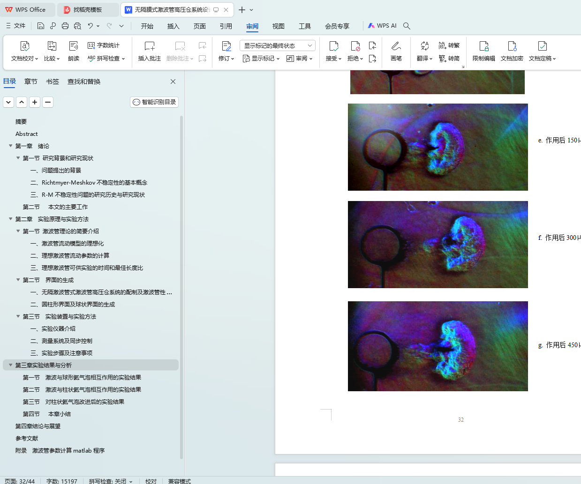
Task: Switch to the 视图 ribbon tab
Action: 279,26
